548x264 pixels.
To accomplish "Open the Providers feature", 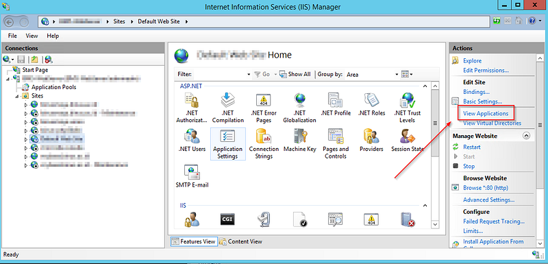I will click(371, 141).
